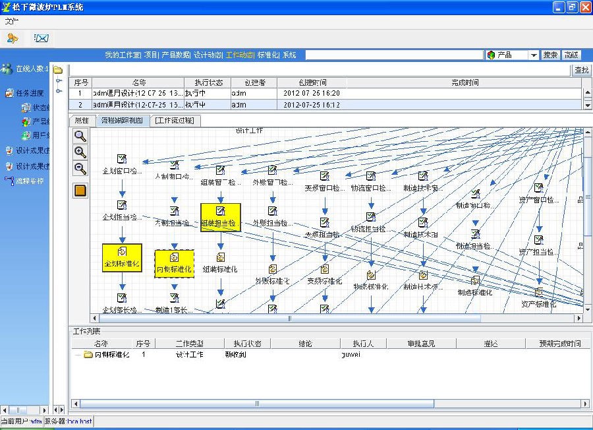
Task: Switch to the 属性 tab
Action: [x=81, y=121]
